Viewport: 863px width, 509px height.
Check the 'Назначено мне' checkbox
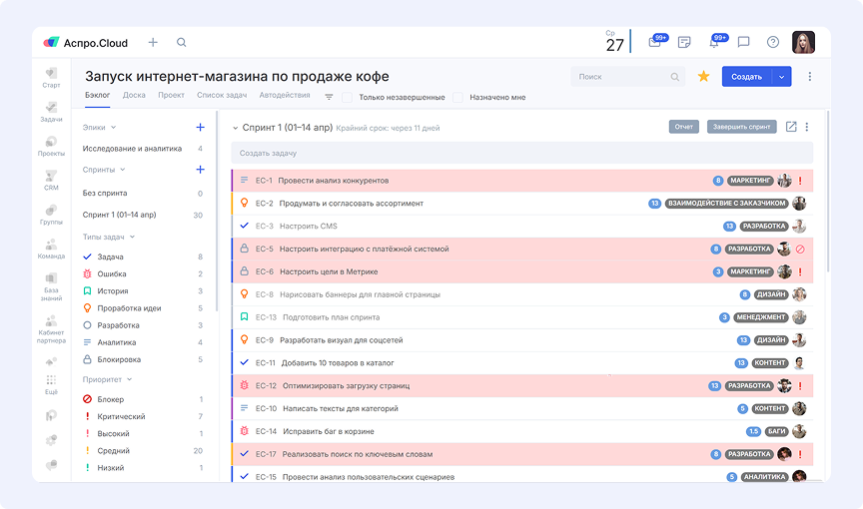coord(458,97)
